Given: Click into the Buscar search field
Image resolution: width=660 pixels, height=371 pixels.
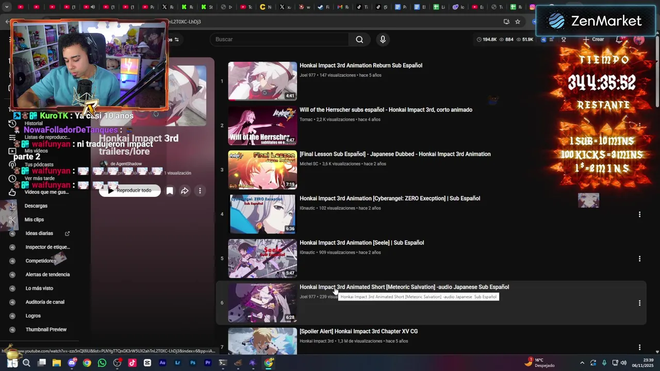Looking at the screenshot, I should [x=279, y=40].
